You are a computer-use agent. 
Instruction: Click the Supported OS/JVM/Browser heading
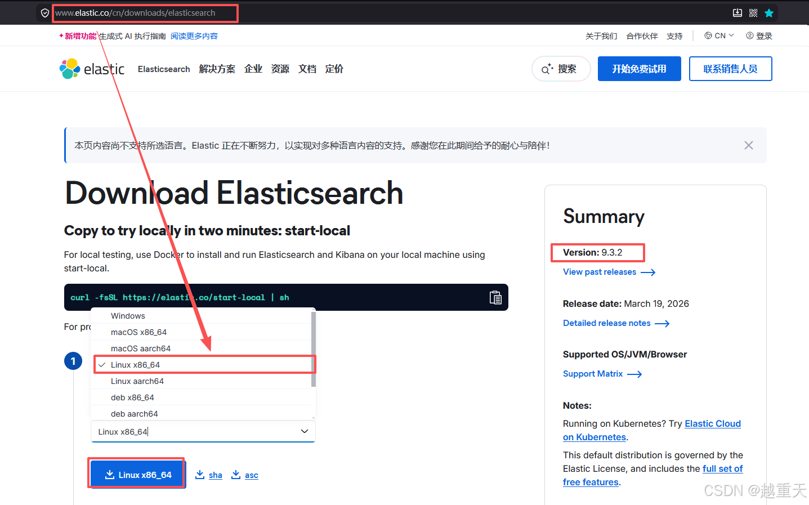pos(625,354)
